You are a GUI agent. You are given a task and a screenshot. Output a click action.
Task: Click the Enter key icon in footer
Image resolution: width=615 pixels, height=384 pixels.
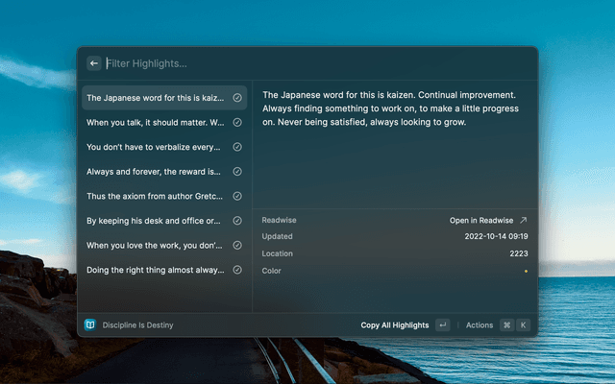pyautogui.click(x=442, y=325)
